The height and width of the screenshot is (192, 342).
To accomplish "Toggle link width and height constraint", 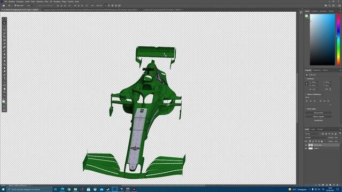I will tap(307, 84).
